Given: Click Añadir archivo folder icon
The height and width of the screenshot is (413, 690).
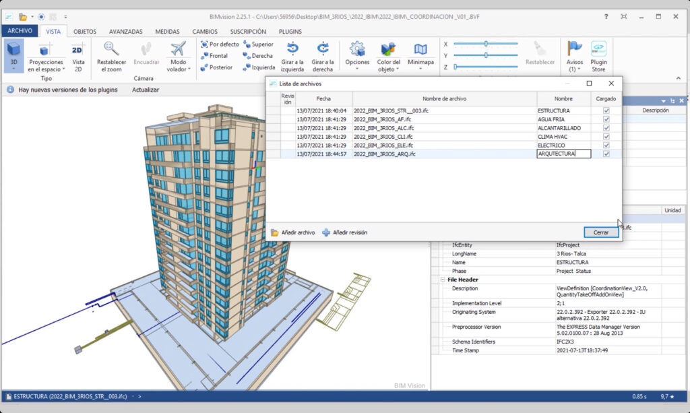Looking at the screenshot, I should coord(274,232).
